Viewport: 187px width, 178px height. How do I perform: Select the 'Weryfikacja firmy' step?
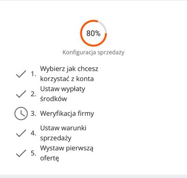coord(67,114)
